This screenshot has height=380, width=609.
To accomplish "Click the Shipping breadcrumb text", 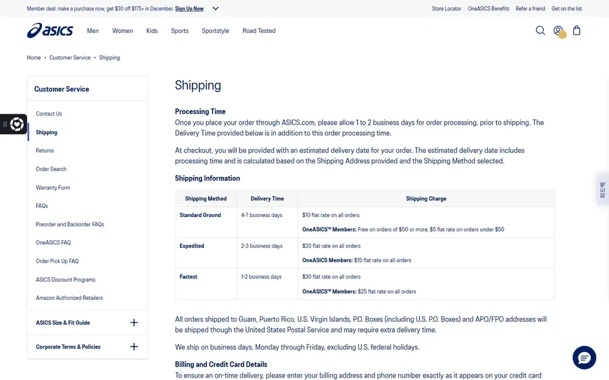I will [110, 58].
